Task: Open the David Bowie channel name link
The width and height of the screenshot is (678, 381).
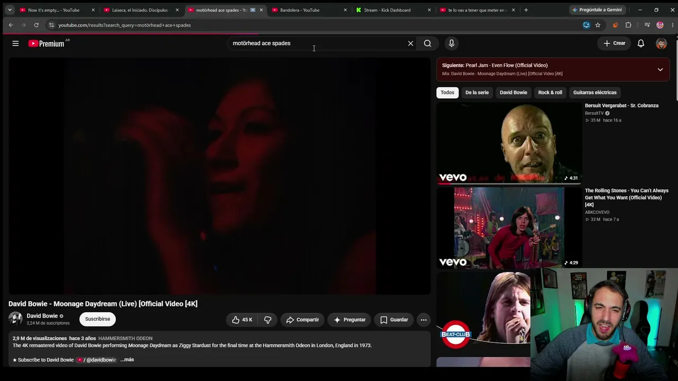Action: point(42,316)
